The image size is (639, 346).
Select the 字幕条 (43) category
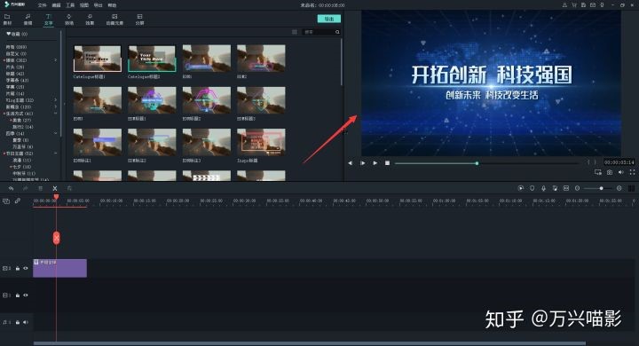pos(17,80)
